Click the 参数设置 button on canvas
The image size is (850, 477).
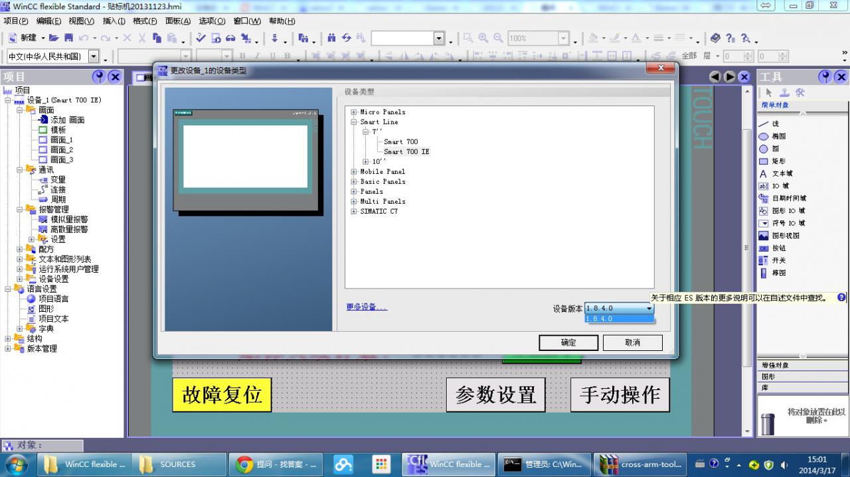(x=495, y=395)
